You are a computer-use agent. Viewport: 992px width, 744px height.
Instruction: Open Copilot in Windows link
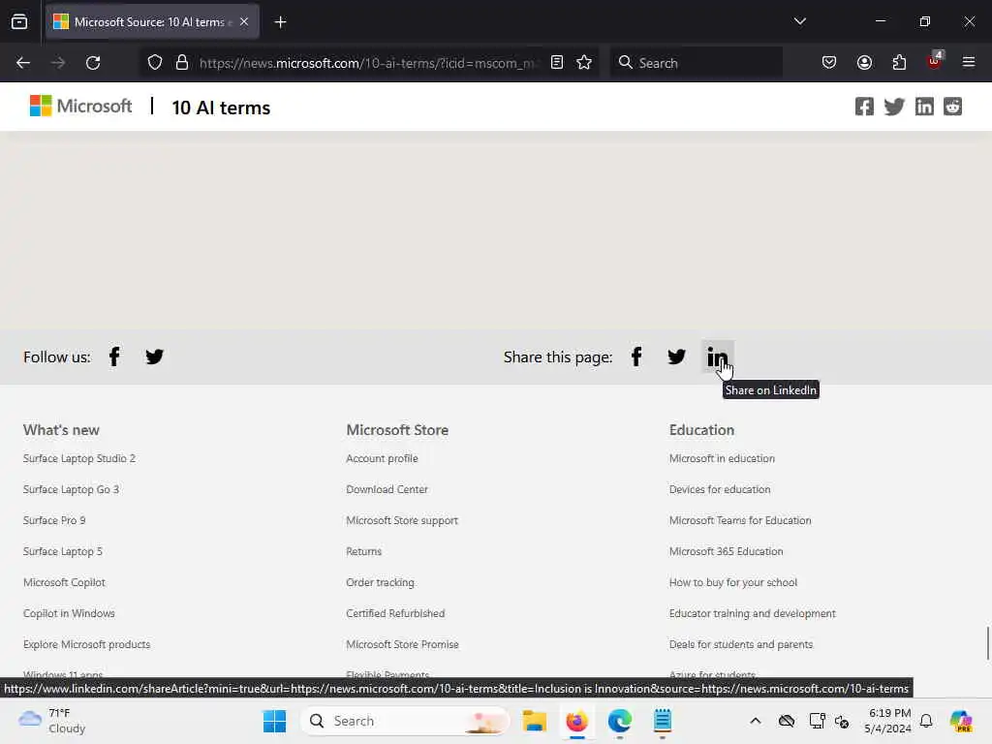[69, 613]
